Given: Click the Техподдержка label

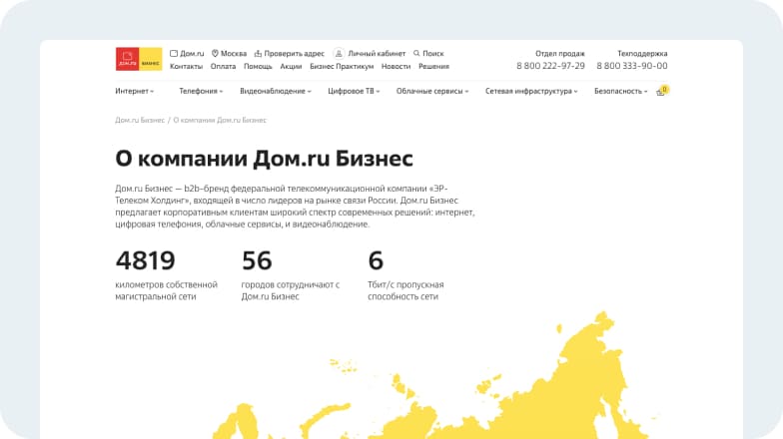Looking at the screenshot, I should (x=642, y=54).
